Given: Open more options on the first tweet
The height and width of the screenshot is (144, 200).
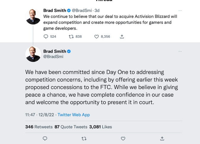Looking at the screenshot, I should click(x=180, y=11).
